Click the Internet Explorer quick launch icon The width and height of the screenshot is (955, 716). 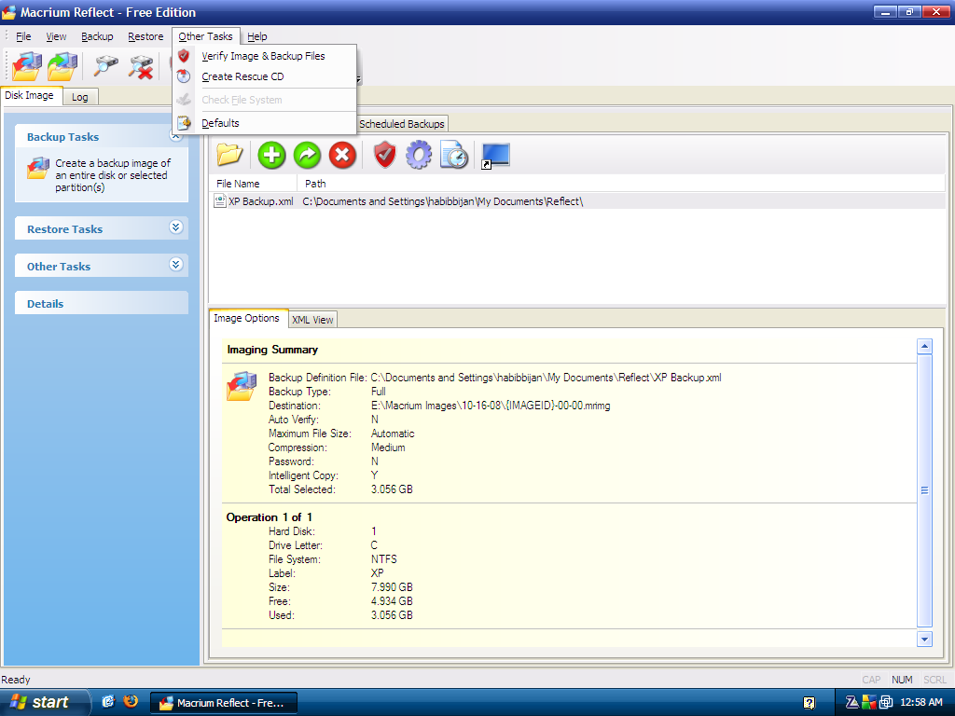(108, 701)
